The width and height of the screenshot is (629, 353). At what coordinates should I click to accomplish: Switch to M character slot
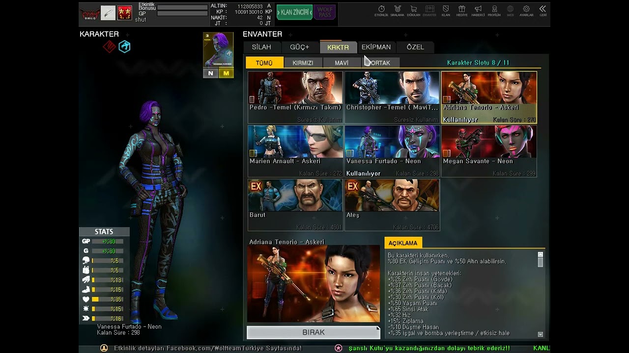pyautogui.click(x=226, y=73)
